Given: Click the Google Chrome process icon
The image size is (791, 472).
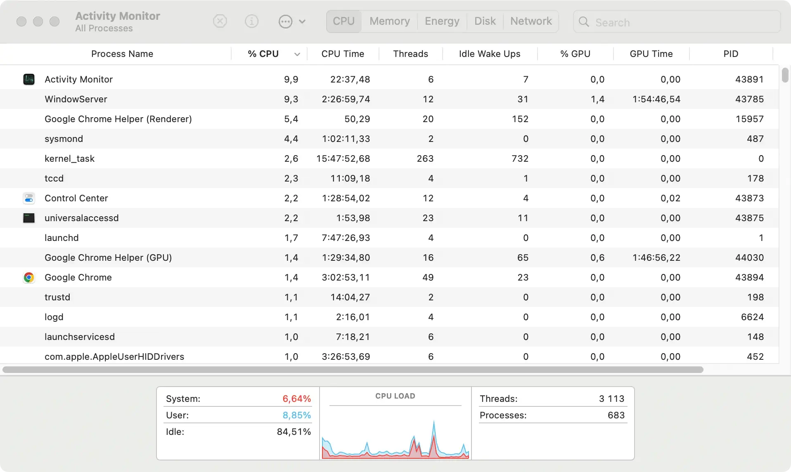Looking at the screenshot, I should click(x=29, y=277).
